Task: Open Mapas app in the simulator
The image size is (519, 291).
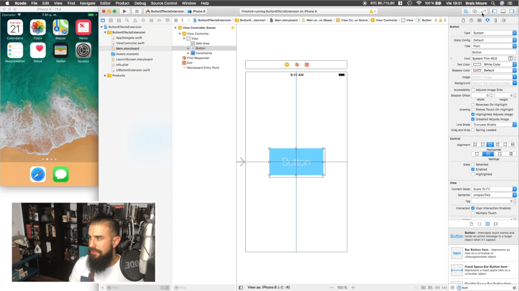Action: click(x=60, y=27)
